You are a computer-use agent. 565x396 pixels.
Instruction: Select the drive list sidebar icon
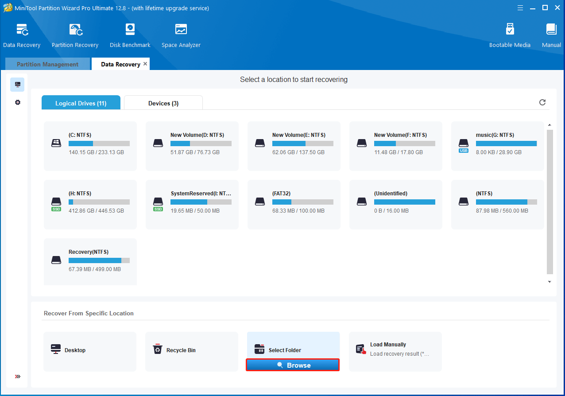pos(18,84)
